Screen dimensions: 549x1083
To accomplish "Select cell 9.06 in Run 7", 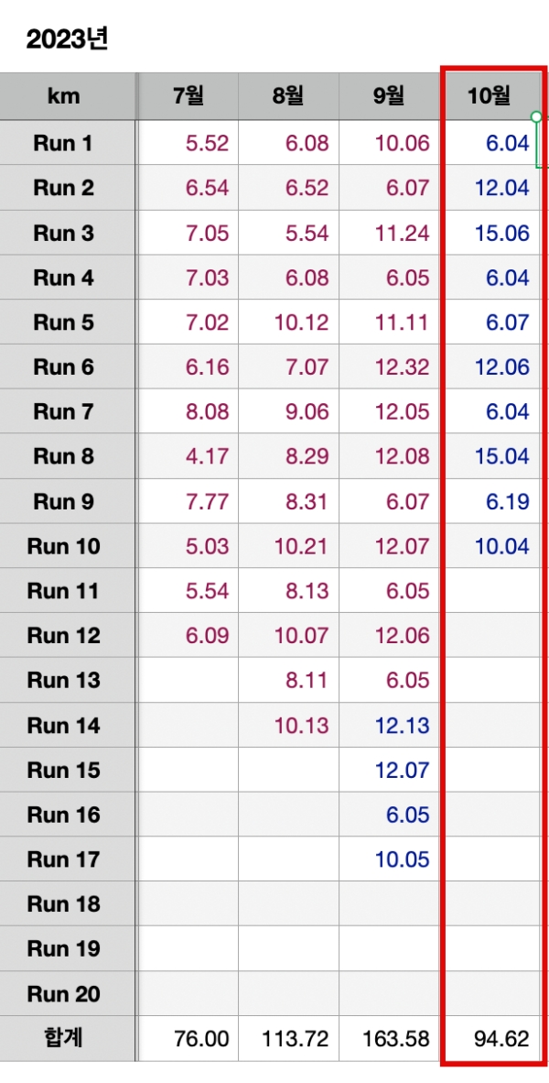I will click(288, 411).
